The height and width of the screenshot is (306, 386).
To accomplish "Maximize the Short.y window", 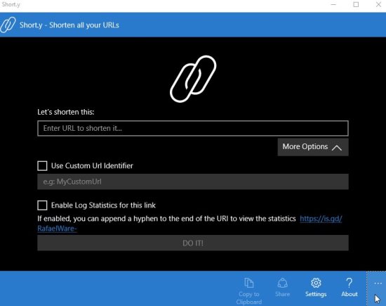I will [x=356, y=4].
